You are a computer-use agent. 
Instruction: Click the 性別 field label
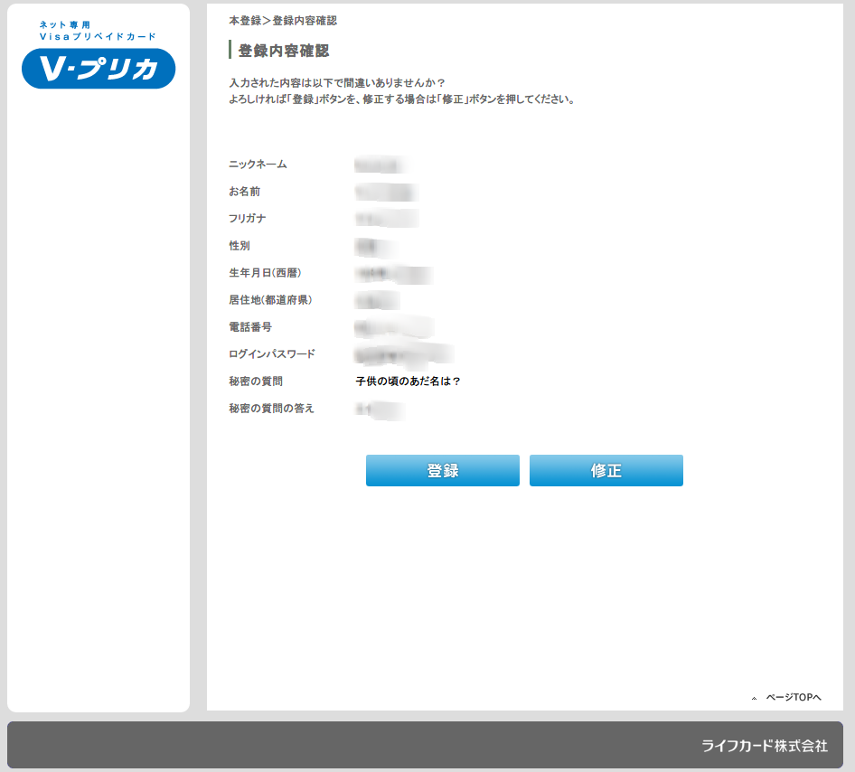240,246
